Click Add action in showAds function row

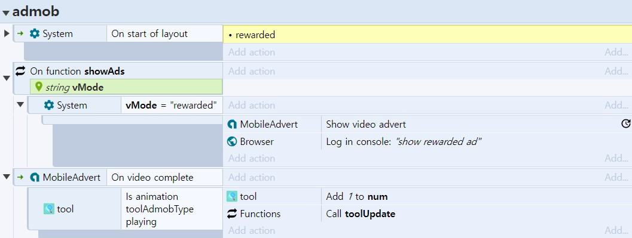(252, 71)
